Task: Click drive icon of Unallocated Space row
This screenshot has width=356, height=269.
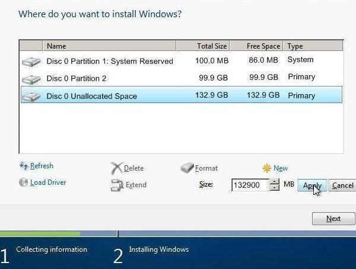Action: (31, 97)
